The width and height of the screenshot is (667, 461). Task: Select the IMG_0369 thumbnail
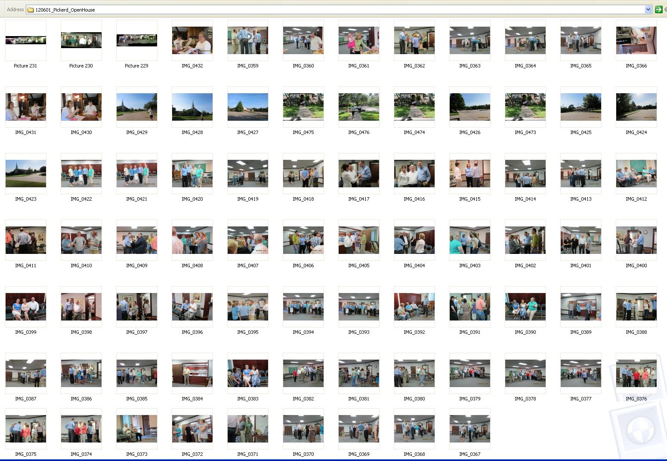pyautogui.click(x=359, y=429)
